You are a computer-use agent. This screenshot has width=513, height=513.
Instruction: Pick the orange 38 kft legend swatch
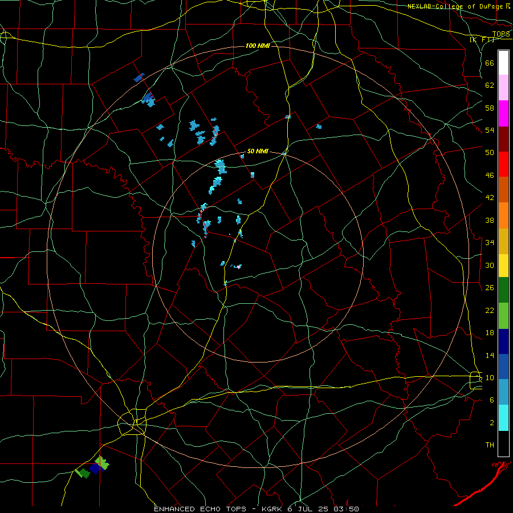pyautogui.click(x=503, y=215)
